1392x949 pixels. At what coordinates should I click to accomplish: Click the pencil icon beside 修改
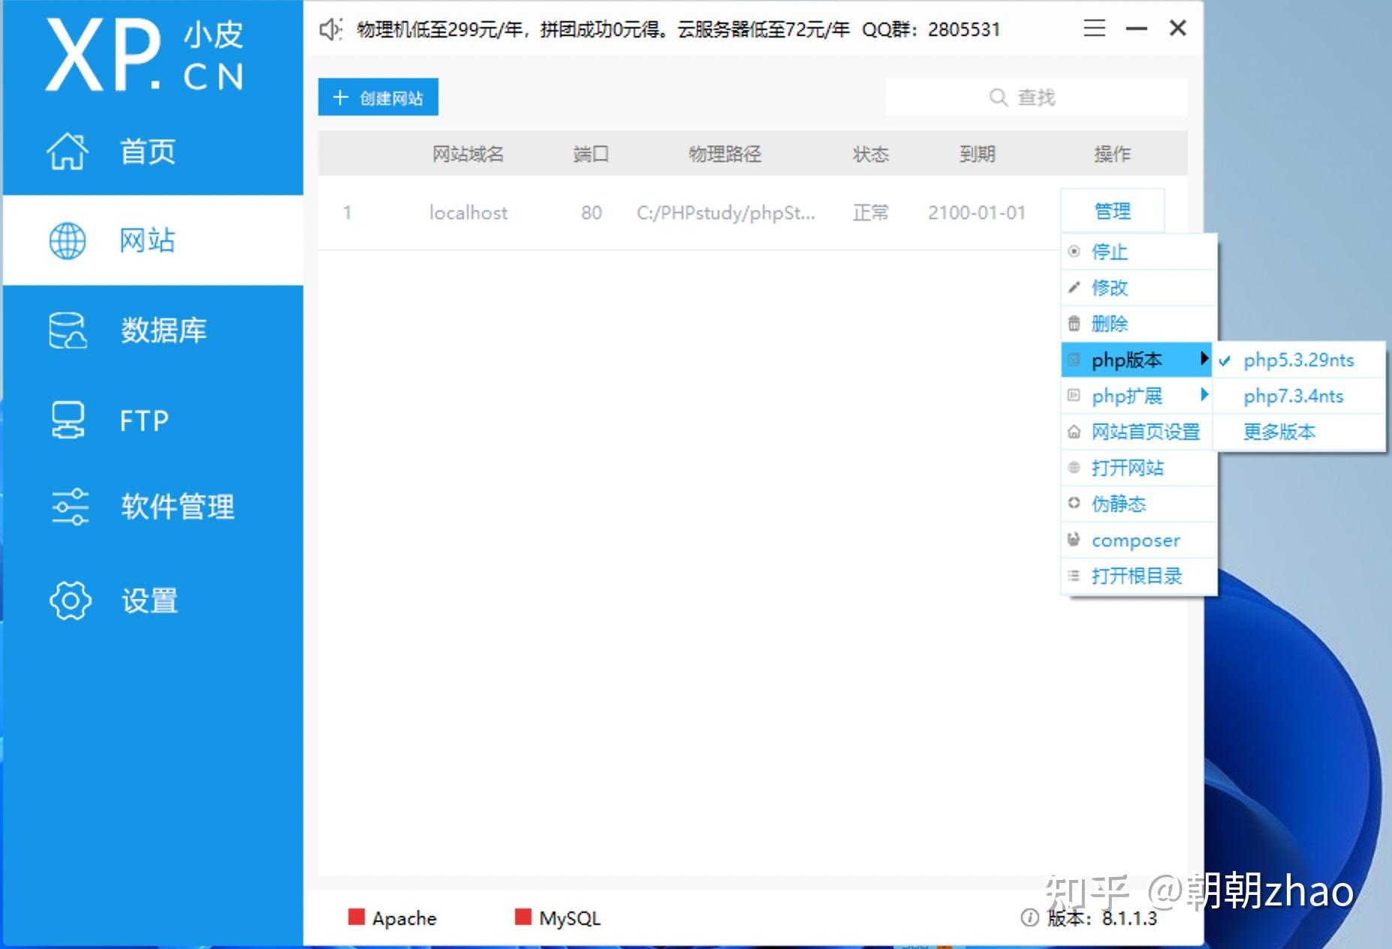(1074, 288)
